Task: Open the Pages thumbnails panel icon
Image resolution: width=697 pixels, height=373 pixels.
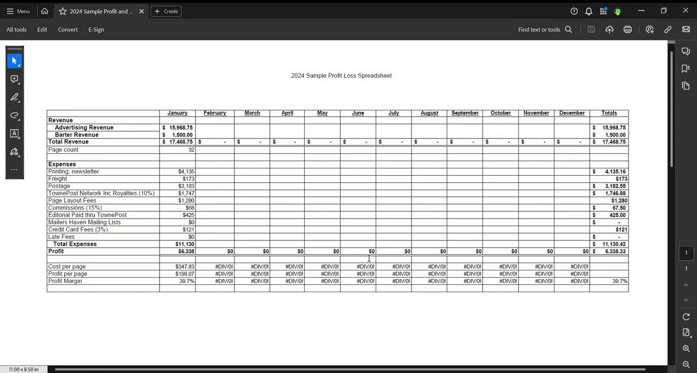Action: click(686, 85)
